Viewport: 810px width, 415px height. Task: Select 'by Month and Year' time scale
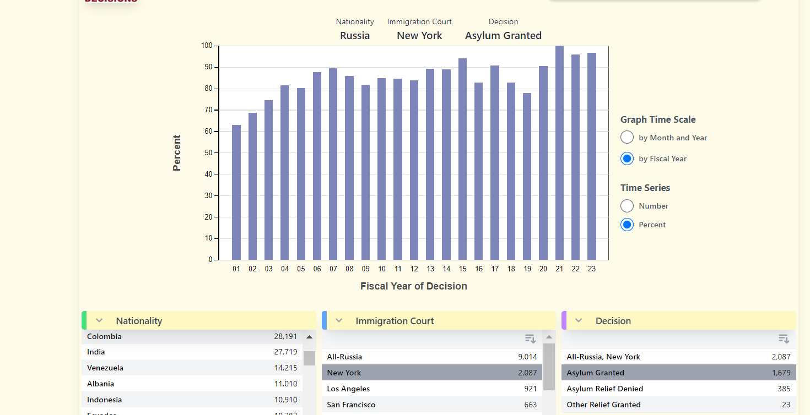click(x=627, y=138)
